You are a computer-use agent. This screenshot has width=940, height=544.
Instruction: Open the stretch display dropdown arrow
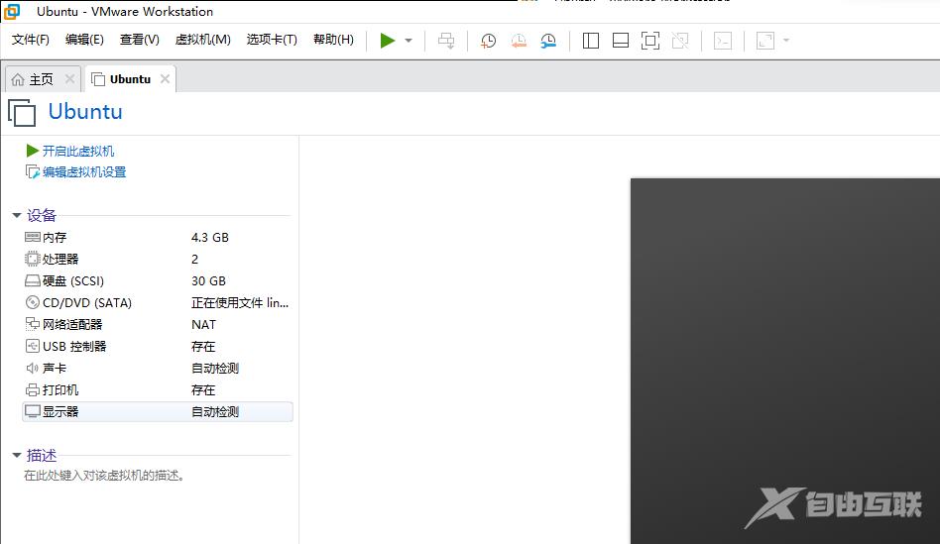pyautogui.click(x=786, y=41)
